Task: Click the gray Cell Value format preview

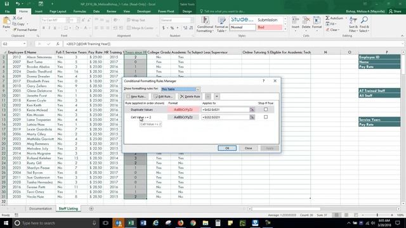Action: pyautogui.click(x=183, y=117)
